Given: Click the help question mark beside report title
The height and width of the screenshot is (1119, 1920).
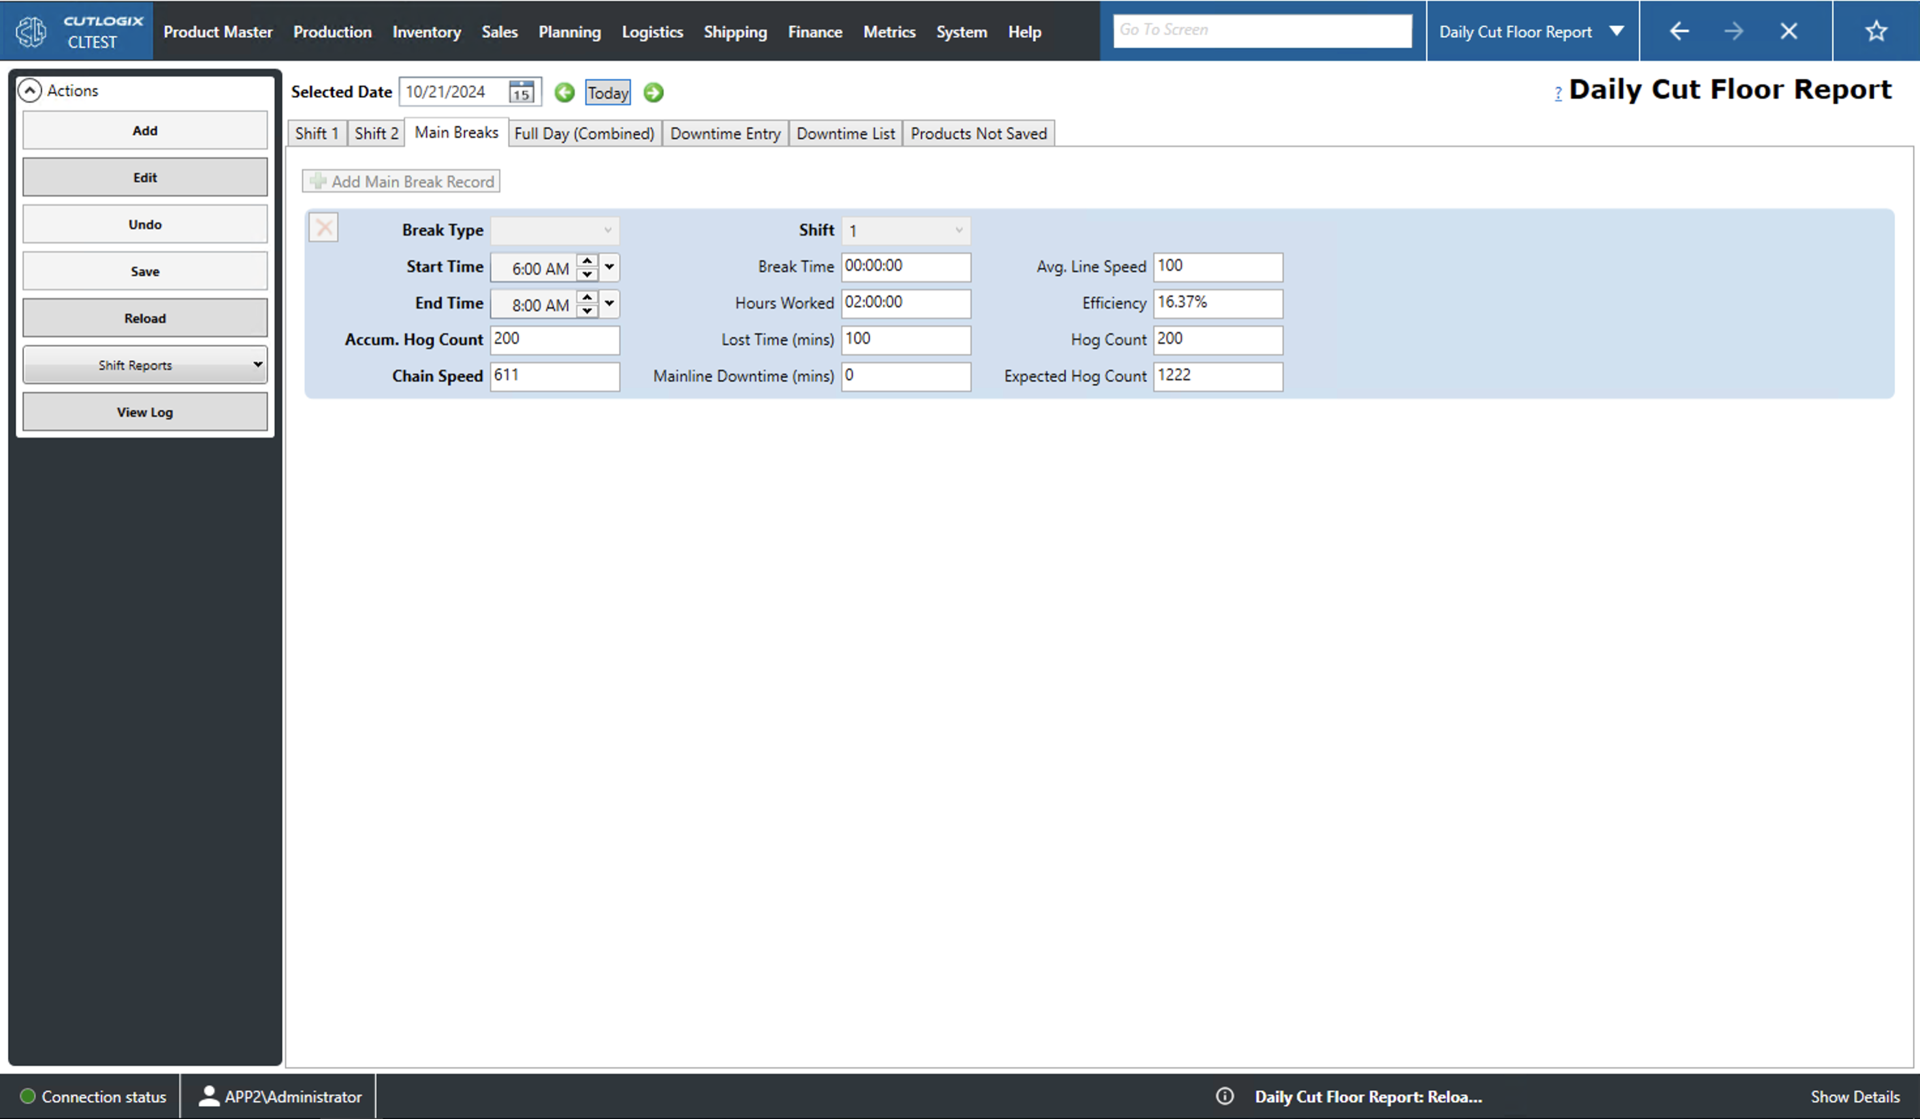Looking at the screenshot, I should [x=1558, y=93].
